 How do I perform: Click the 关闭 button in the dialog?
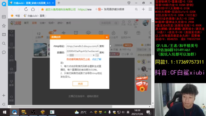pos(80,84)
